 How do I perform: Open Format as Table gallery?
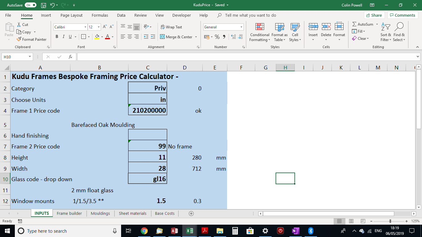pos(280,32)
